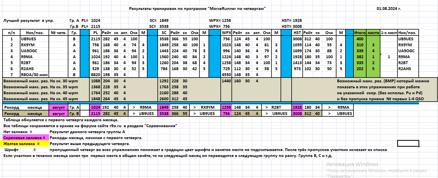Click the SC max result cell 2600
Viewport: 438px width, 178px height.
coord(164,99)
